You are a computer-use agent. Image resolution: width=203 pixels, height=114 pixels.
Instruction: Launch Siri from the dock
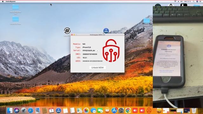(x=16, y=111)
